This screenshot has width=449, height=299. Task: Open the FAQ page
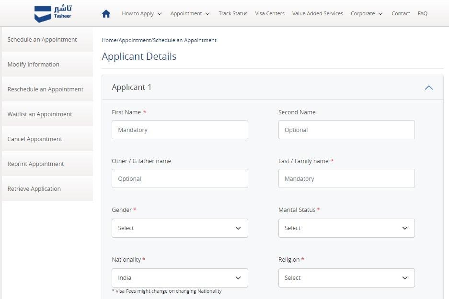tap(422, 13)
